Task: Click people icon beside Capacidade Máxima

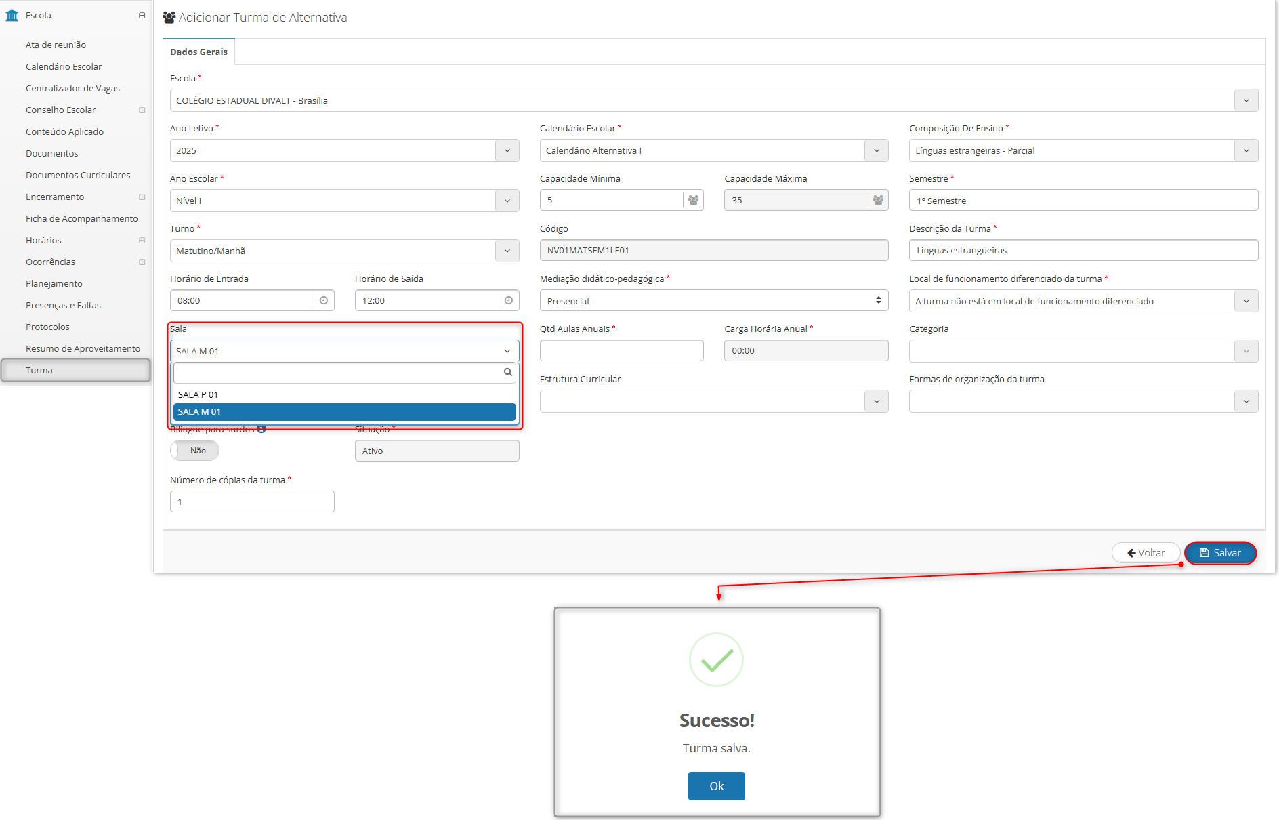Action: click(878, 201)
